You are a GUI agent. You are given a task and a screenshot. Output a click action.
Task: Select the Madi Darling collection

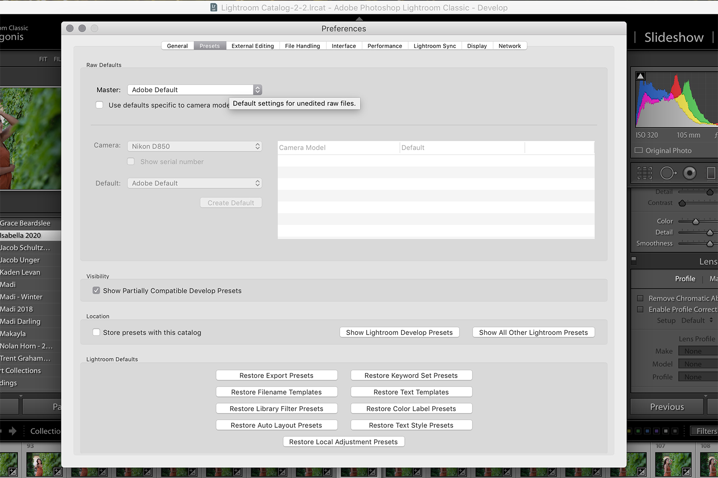pos(31,321)
